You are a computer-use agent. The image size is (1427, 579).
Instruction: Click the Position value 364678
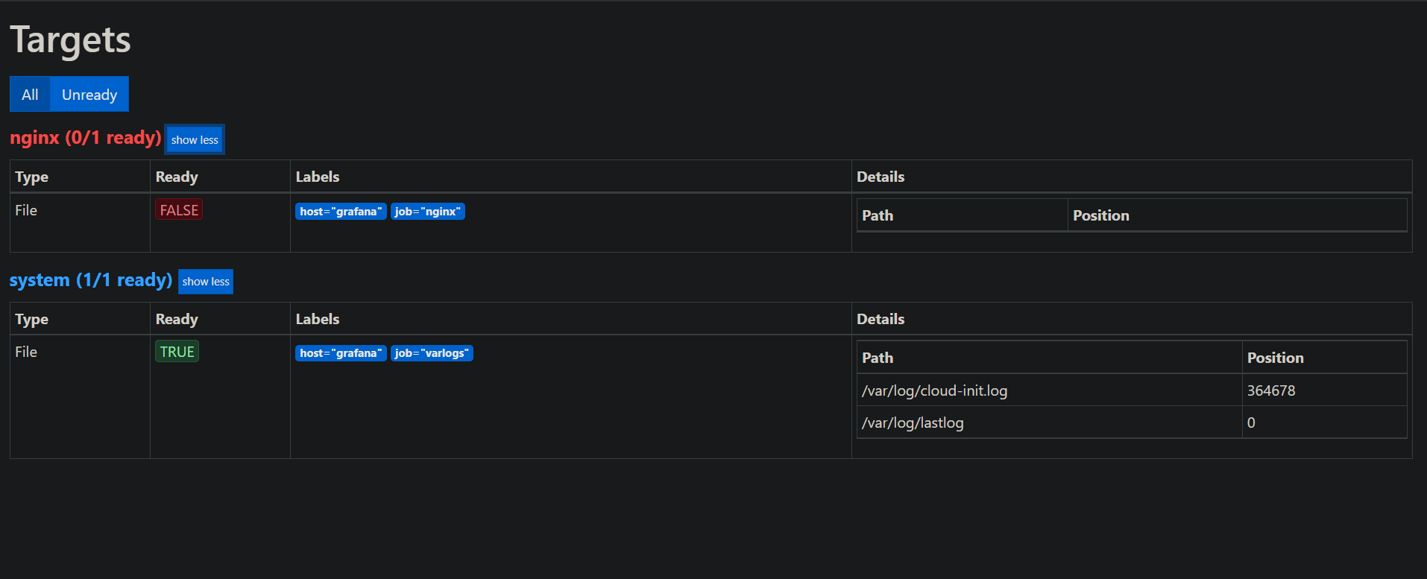pyautogui.click(x=1271, y=390)
